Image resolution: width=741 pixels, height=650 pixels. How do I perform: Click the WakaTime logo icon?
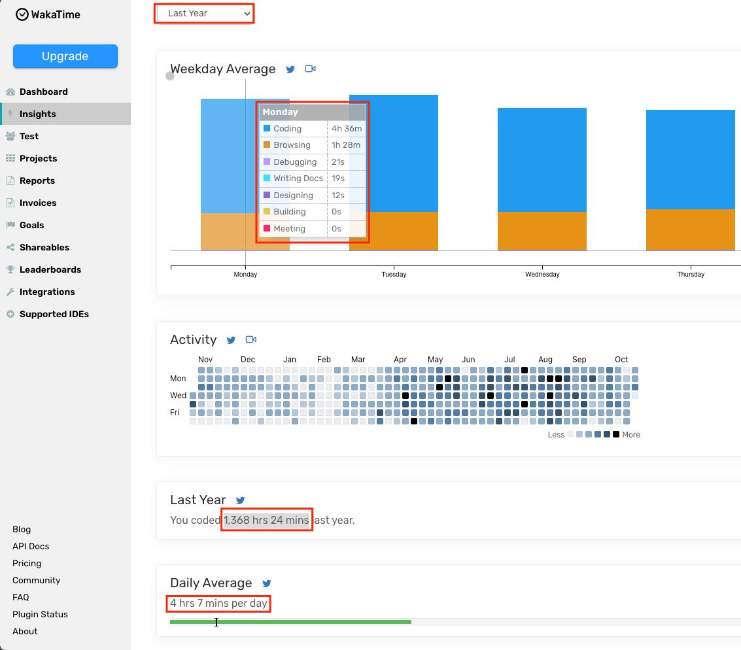(22, 14)
